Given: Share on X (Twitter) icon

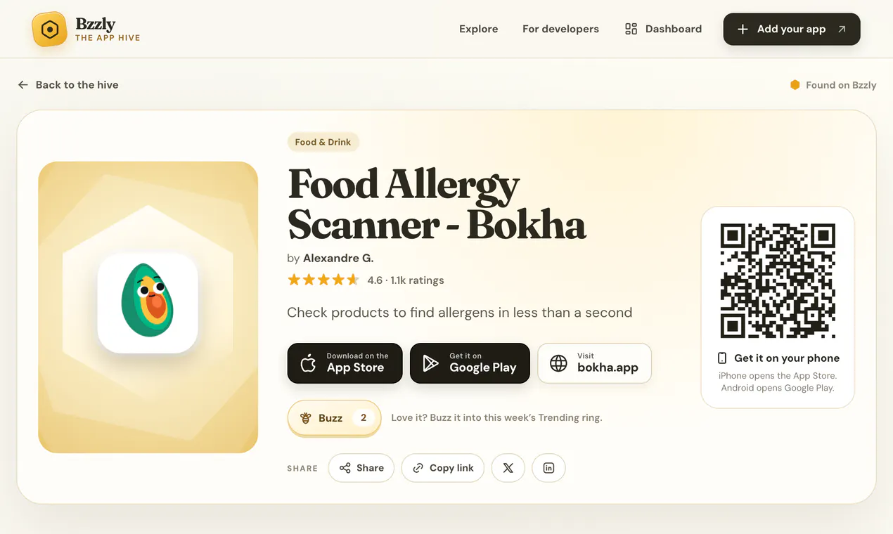Looking at the screenshot, I should [508, 468].
